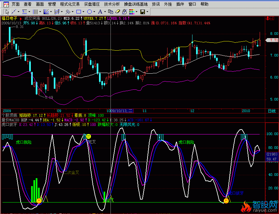Open the 外挂 menu
Image resolution: width=279 pixels, height=214 pixels.
pyautogui.click(x=168, y=4)
